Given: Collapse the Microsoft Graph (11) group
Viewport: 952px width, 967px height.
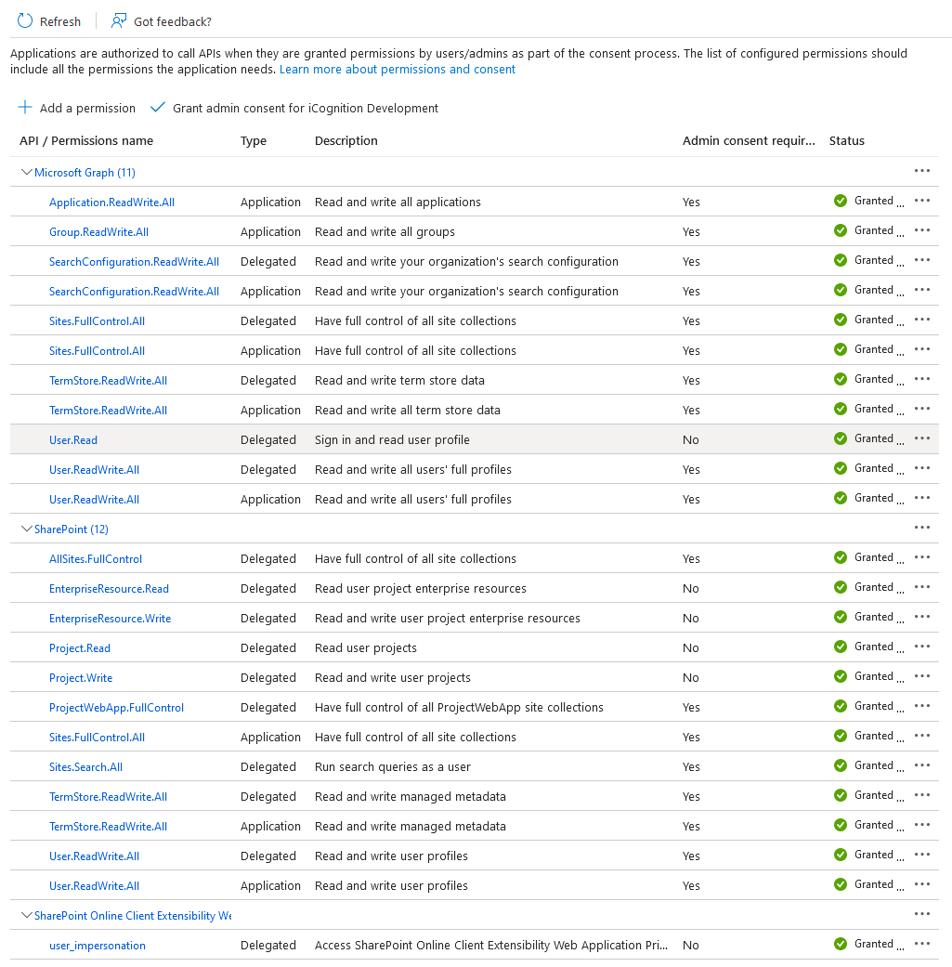Looking at the screenshot, I should pyautogui.click(x=27, y=172).
